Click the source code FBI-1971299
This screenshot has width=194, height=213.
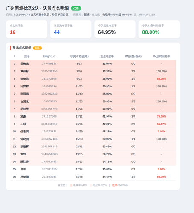[x=147, y=14]
